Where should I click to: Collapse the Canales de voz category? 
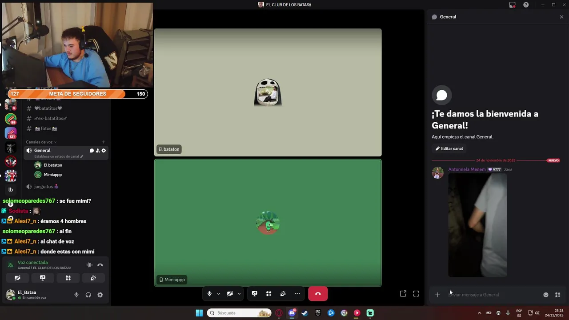41,142
